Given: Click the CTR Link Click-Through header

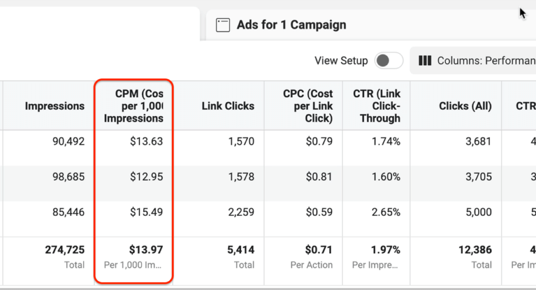Looking at the screenshot, I should coord(377,106).
